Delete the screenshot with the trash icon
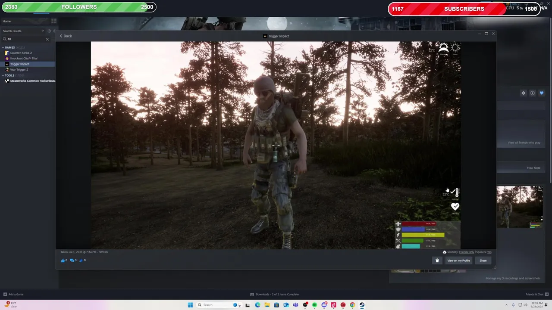 [x=437, y=260]
